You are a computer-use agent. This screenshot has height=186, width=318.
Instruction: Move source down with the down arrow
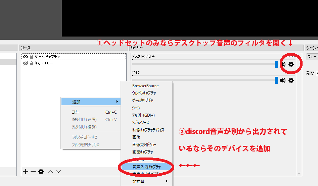click(58, 172)
